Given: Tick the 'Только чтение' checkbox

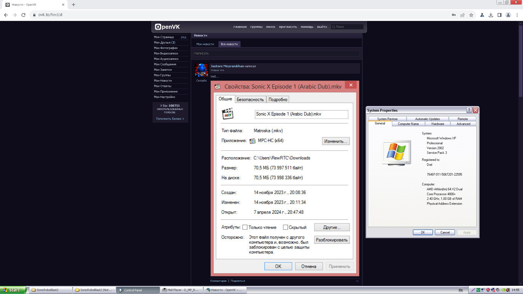Looking at the screenshot, I should [x=245, y=227].
